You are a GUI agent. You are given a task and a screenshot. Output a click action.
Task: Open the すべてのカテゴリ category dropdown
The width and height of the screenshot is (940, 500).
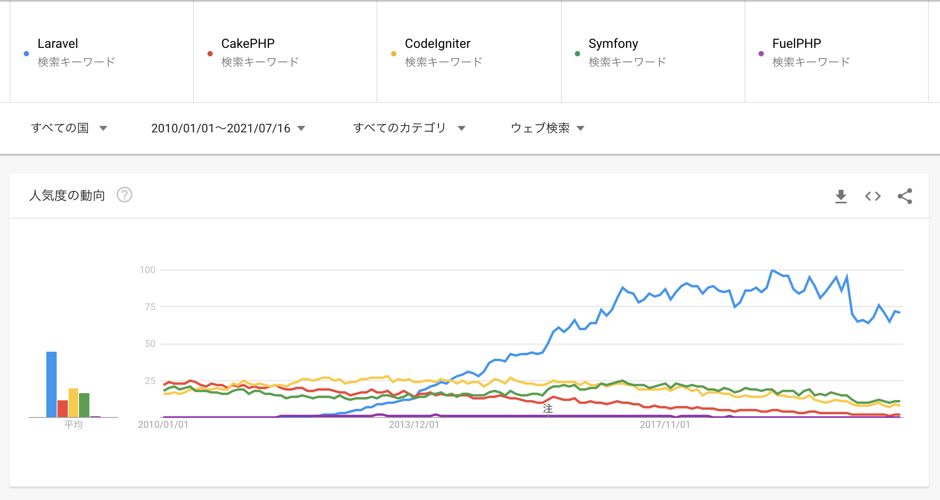click(409, 128)
